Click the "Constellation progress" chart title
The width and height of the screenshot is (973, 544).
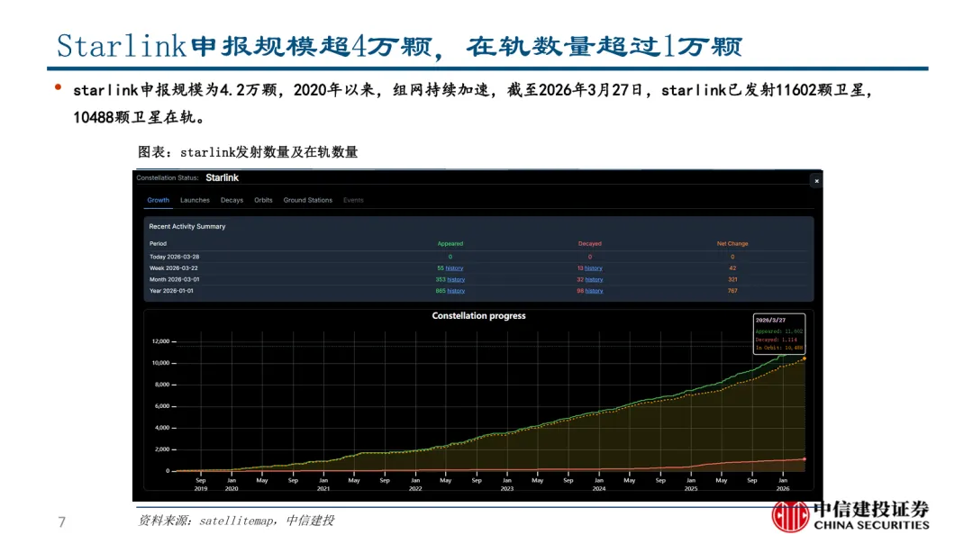click(x=478, y=316)
